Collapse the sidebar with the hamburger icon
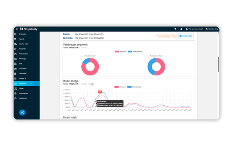 click(17, 29)
